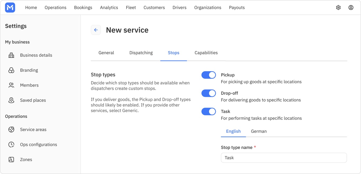This screenshot has height=174, width=361.
Task: Disable the Pickup stop type toggle
Action: click(x=209, y=75)
